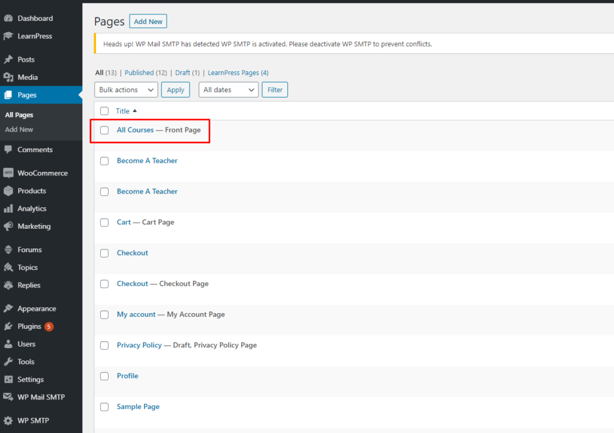Open the Bulk actions dropdown
This screenshot has width=614, height=433.
coord(126,90)
